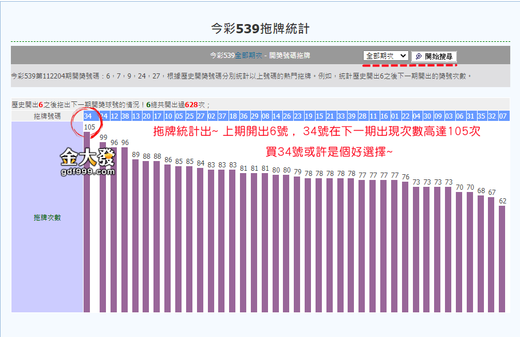Viewport: 520px width, 337px height.
Task: Click the bar labeled 67
Action: (x=492, y=255)
